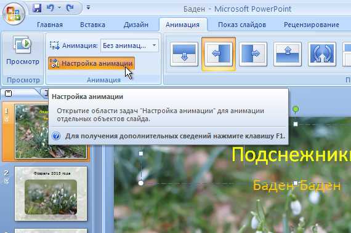Open the undo history dropdown arrow
Screen dimensions: 351x233
tap(60, 8)
